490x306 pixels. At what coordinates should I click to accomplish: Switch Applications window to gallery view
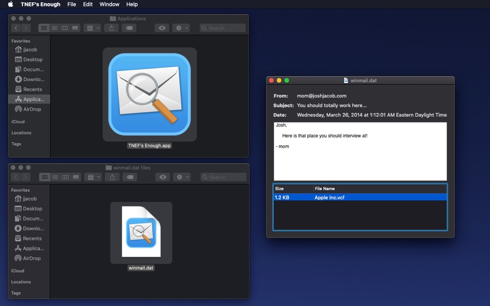point(75,28)
